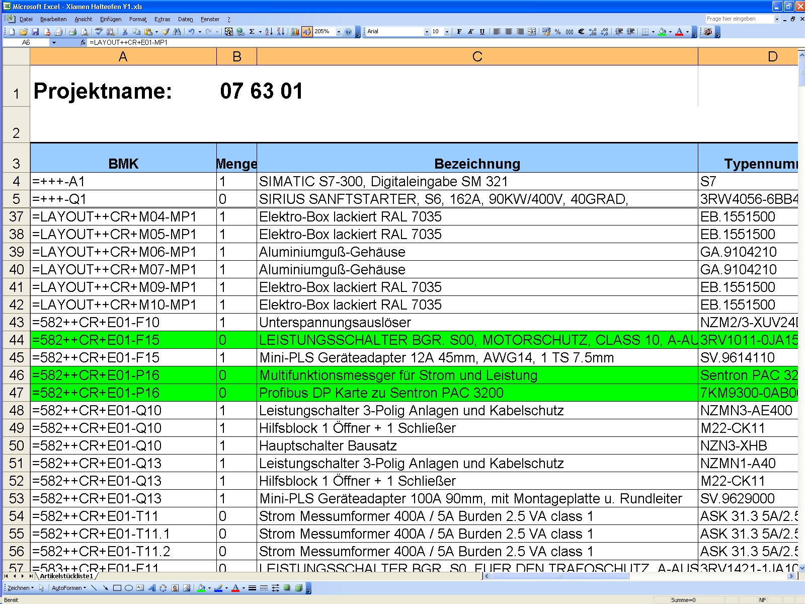This screenshot has width=807, height=604.
Task: Open Excel help question mark icon
Action: [x=348, y=32]
